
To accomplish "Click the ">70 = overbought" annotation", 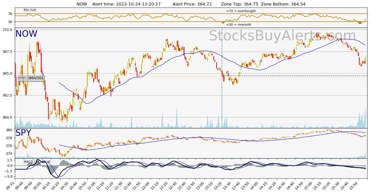I will [241, 11].
